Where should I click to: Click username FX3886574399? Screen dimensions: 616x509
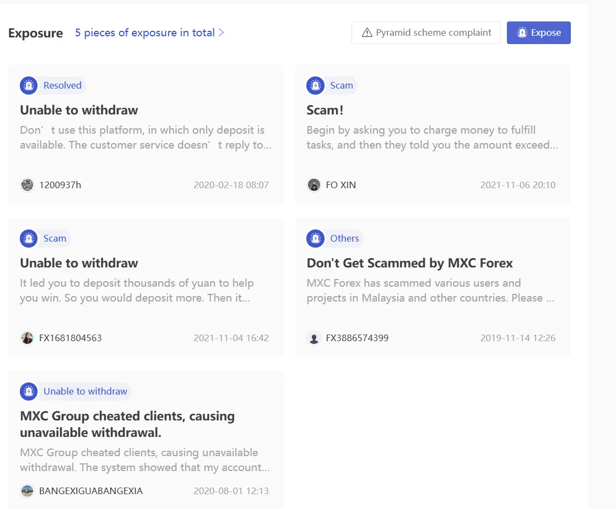coord(357,338)
